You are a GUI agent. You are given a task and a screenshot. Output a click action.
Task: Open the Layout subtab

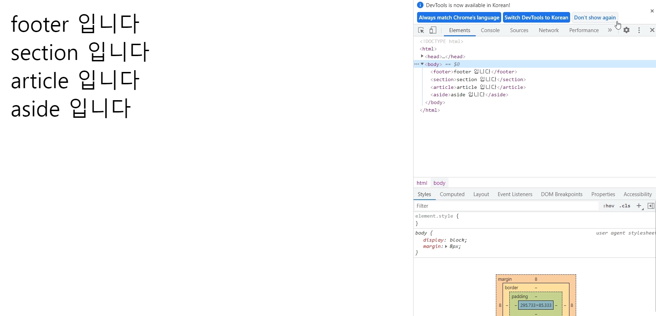481,194
